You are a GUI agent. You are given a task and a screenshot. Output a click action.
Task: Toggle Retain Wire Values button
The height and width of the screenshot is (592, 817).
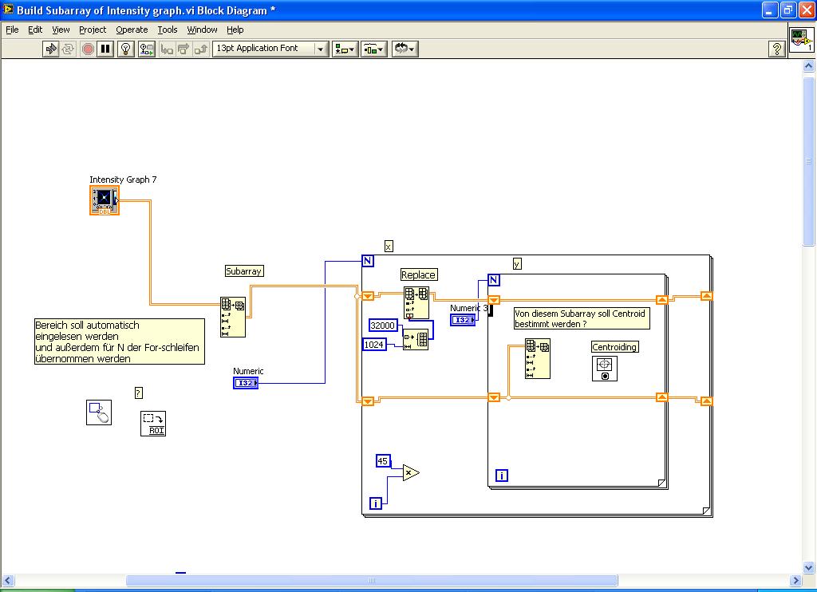coord(147,49)
